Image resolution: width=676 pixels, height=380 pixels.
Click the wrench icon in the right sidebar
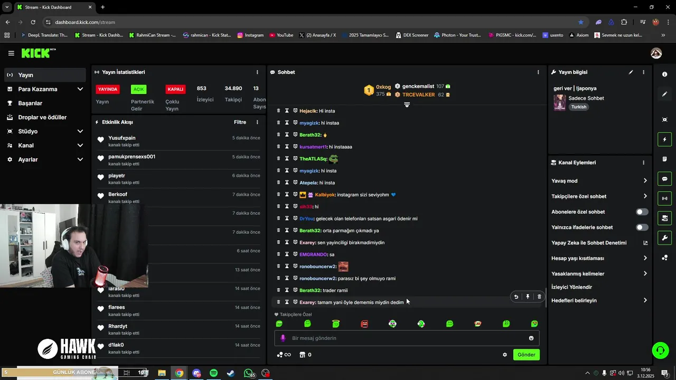click(664, 238)
